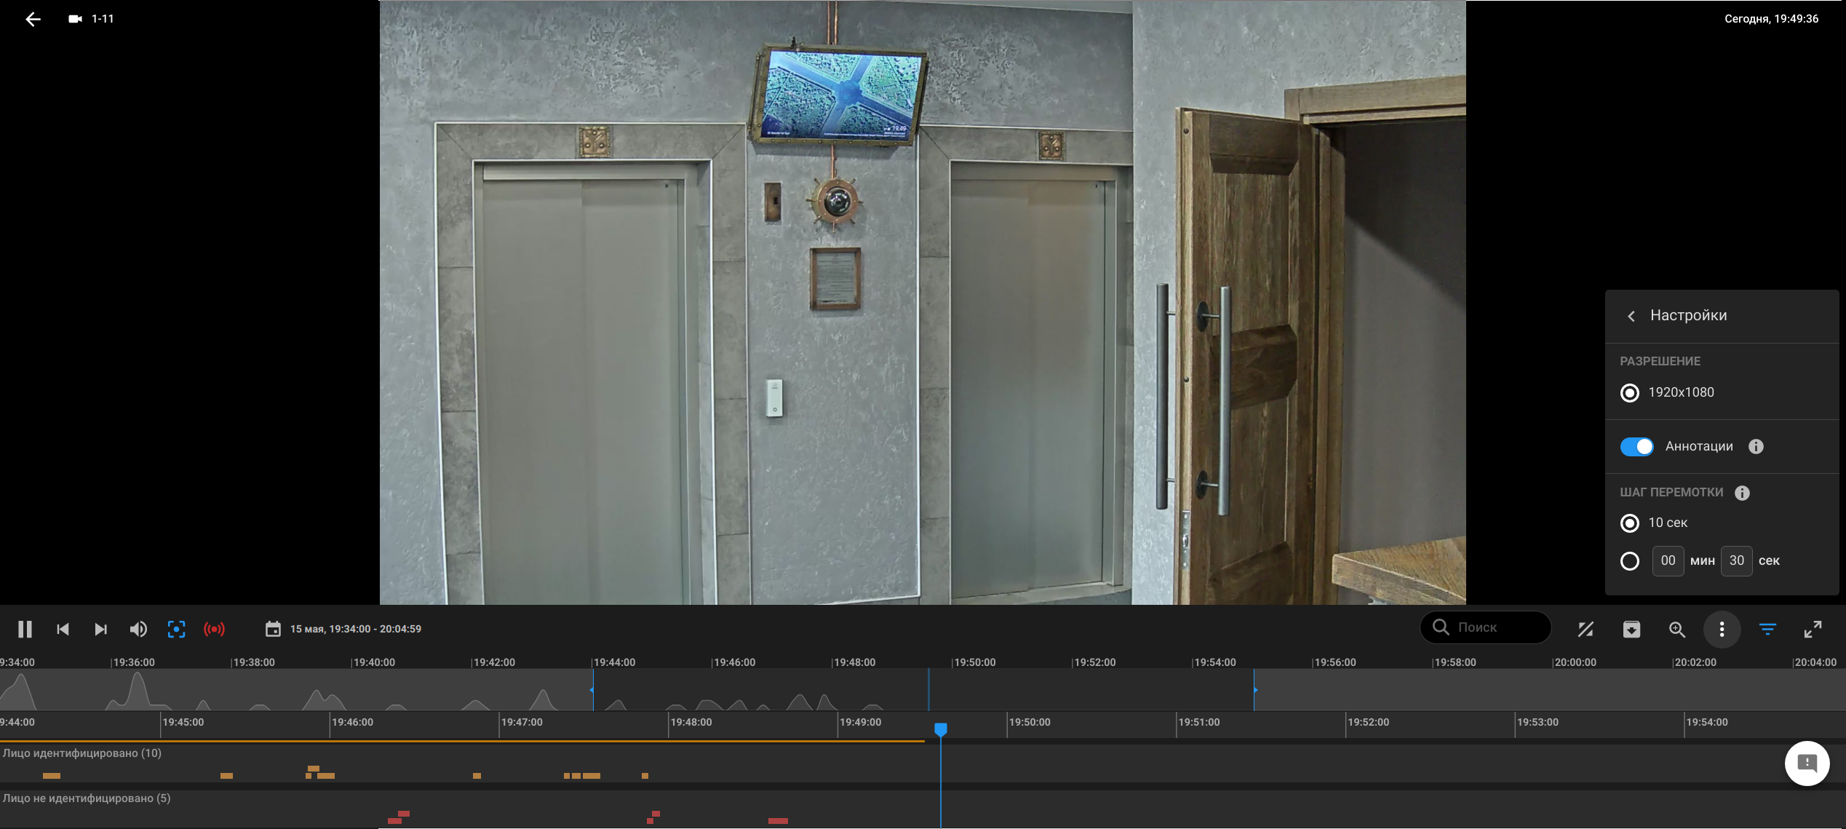Screen dimensions: 1846x829
Task: Switch to live broadcast mode
Action: point(214,629)
